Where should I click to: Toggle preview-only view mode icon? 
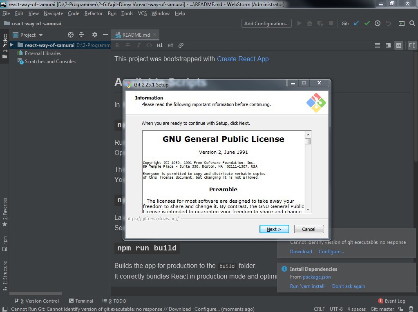(398, 45)
